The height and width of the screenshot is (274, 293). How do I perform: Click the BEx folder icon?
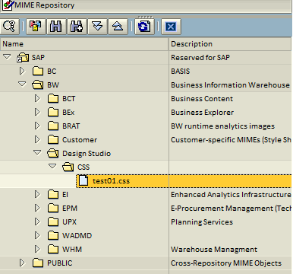[53, 113]
